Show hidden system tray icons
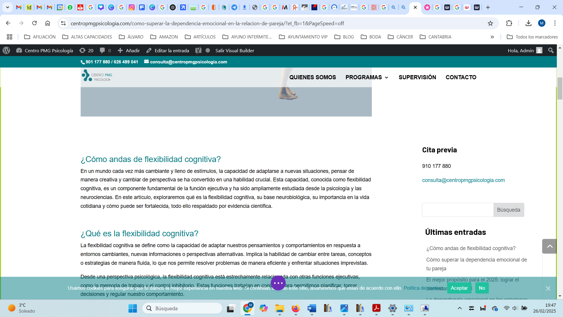The width and height of the screenshot is (563, 317). [x=459, y=308]
